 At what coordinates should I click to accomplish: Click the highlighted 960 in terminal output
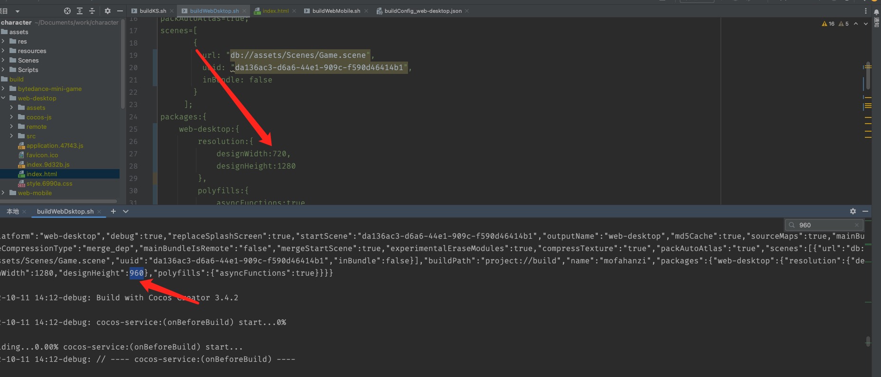[x=137, y=273]
